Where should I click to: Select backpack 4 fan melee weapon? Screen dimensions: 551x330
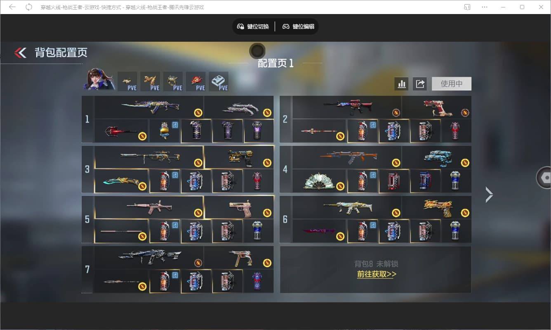(x=319, y=181)
